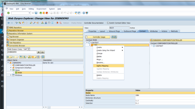Click the Collapse All Nodes icon in tree toolbar

(25, 57)
